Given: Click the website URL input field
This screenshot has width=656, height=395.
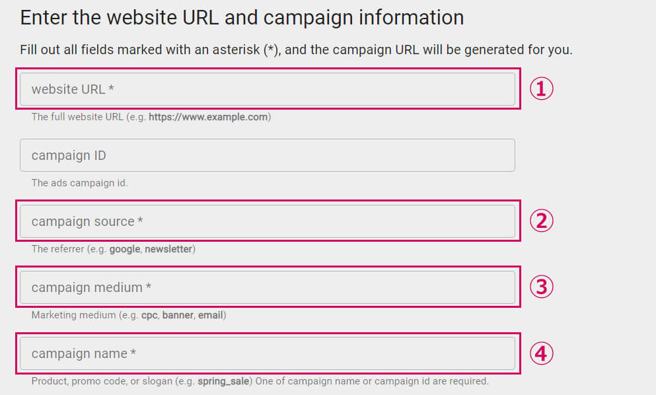Looking at the screenshot, I should [x=267, y=89].
